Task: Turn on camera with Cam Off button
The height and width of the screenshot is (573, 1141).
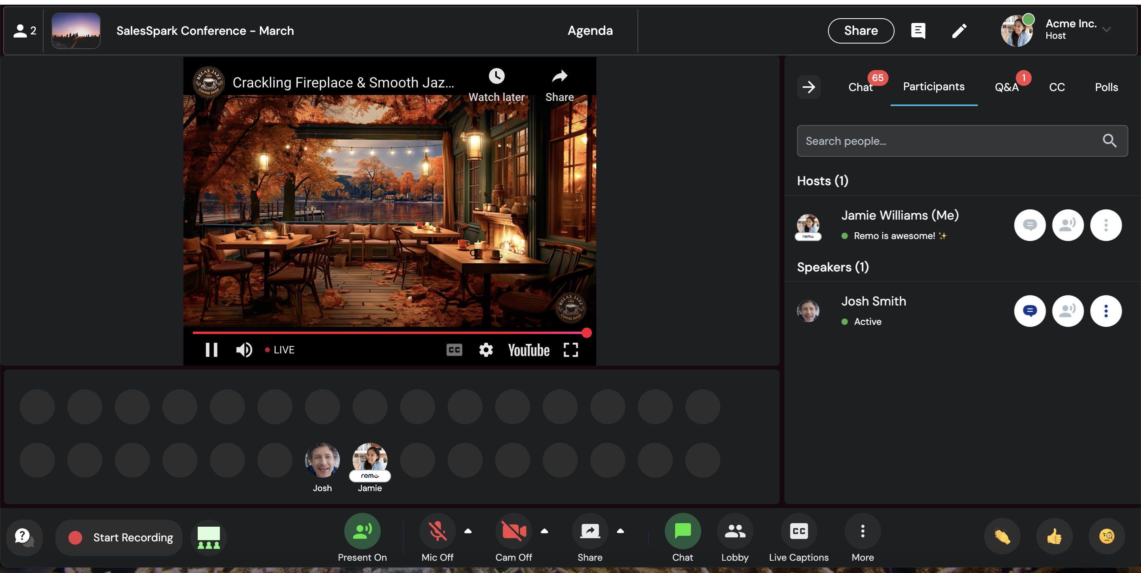Action: pyautogui.click(x=513, y=531)
